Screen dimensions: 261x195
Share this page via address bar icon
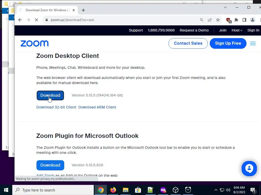210,20
